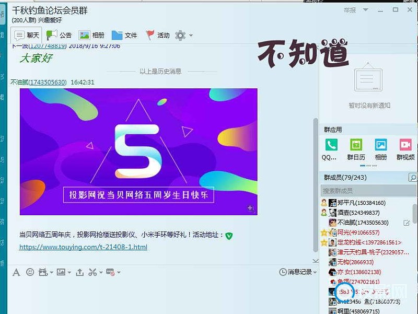Open 消息记录 message history

tap(295, 272)
